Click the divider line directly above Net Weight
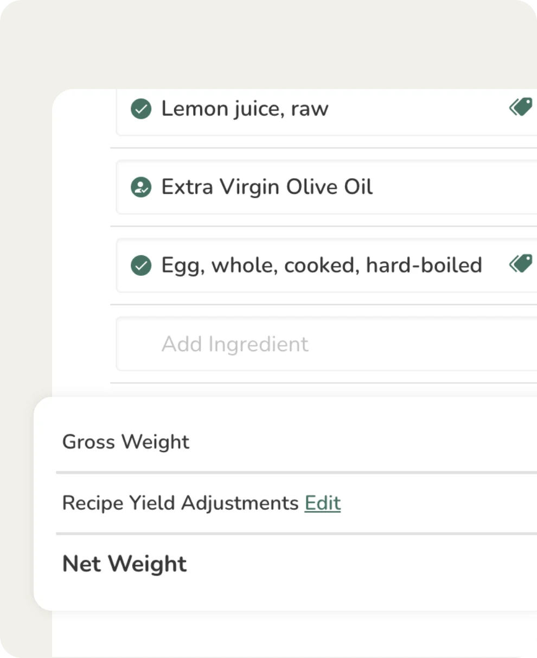537x658 pixels. [x=296, y=534]
